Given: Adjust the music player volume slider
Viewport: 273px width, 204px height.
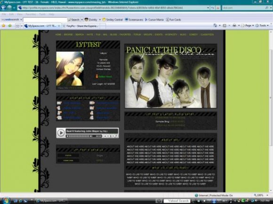Looking at the screenshot, I should (x=79, y=136).
